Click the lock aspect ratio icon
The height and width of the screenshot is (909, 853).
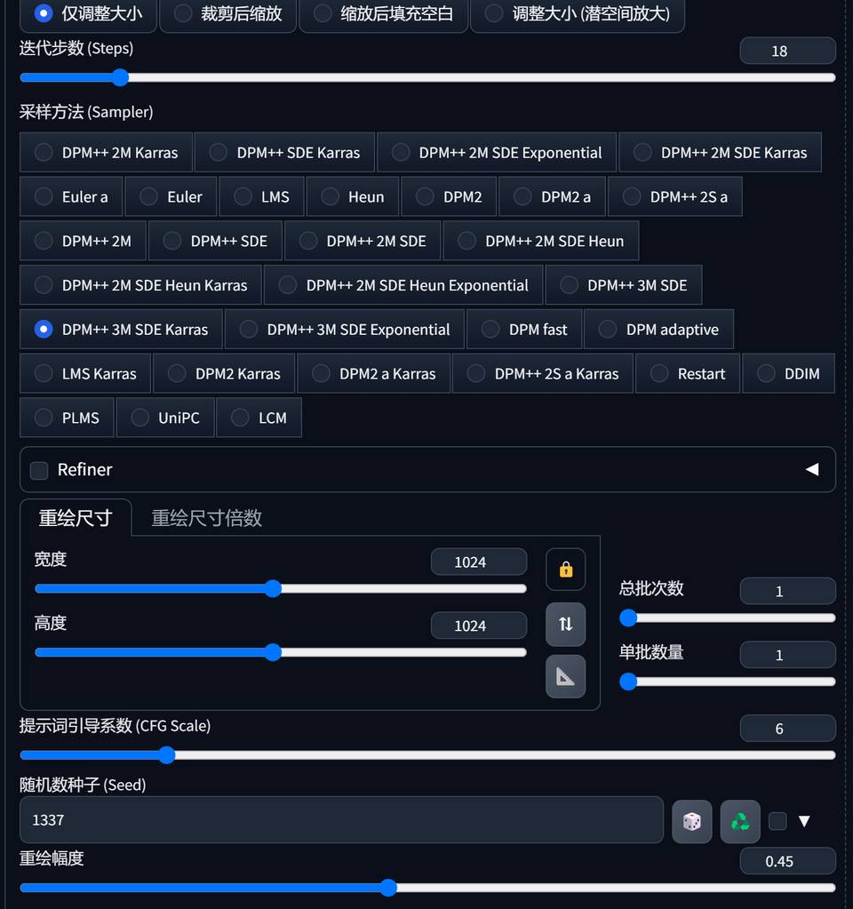coord(565,570)
